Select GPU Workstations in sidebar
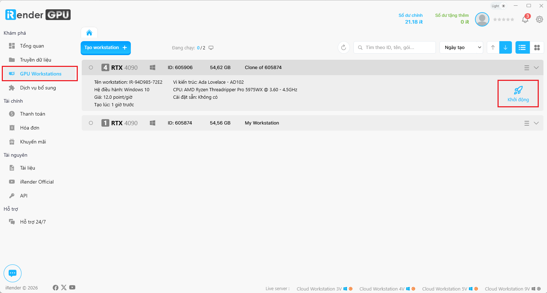547x293 pixels. pyautogui.click(x=40, y=74)
